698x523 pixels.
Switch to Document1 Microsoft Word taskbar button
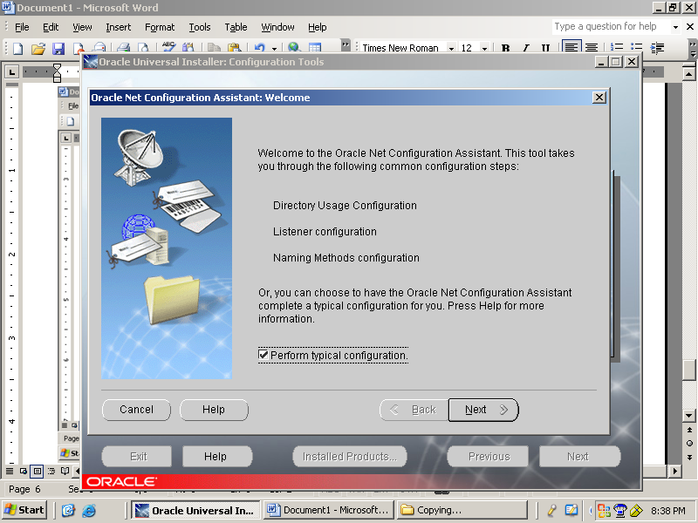(x=329, y=510)
